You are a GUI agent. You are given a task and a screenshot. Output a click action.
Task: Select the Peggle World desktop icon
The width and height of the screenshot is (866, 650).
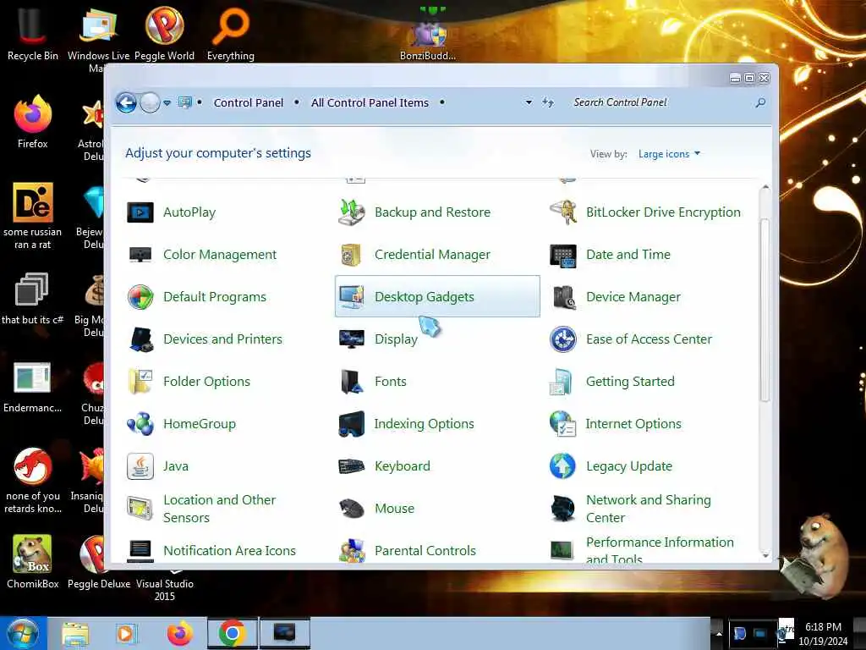tap(164, 34)
